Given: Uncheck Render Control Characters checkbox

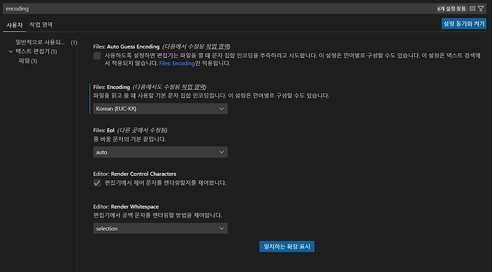Looking at the screenshot, I should pos(97,183).
